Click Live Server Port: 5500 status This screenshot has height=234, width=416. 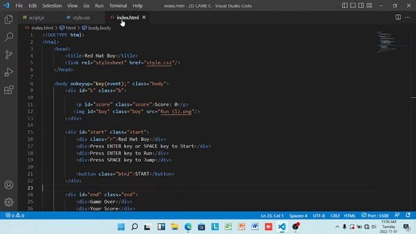point(375,215)
